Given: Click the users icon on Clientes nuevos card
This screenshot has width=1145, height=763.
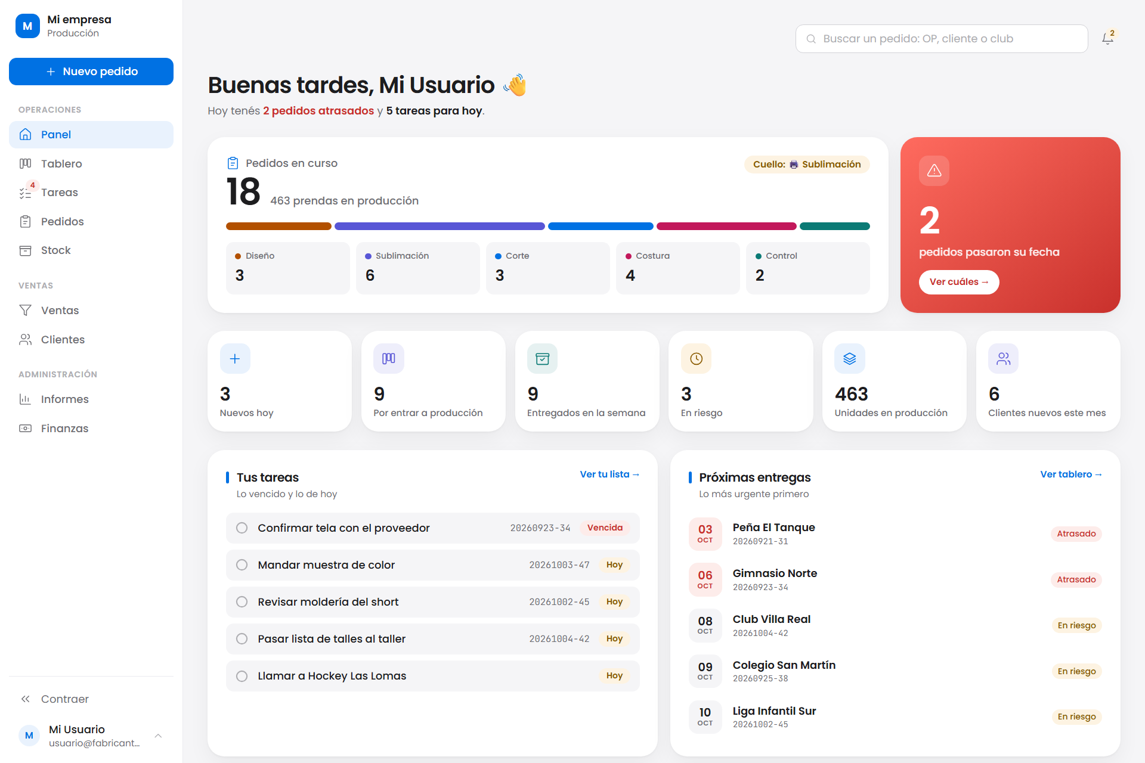Looking at the screenshot, I should tap(1003, 359).
